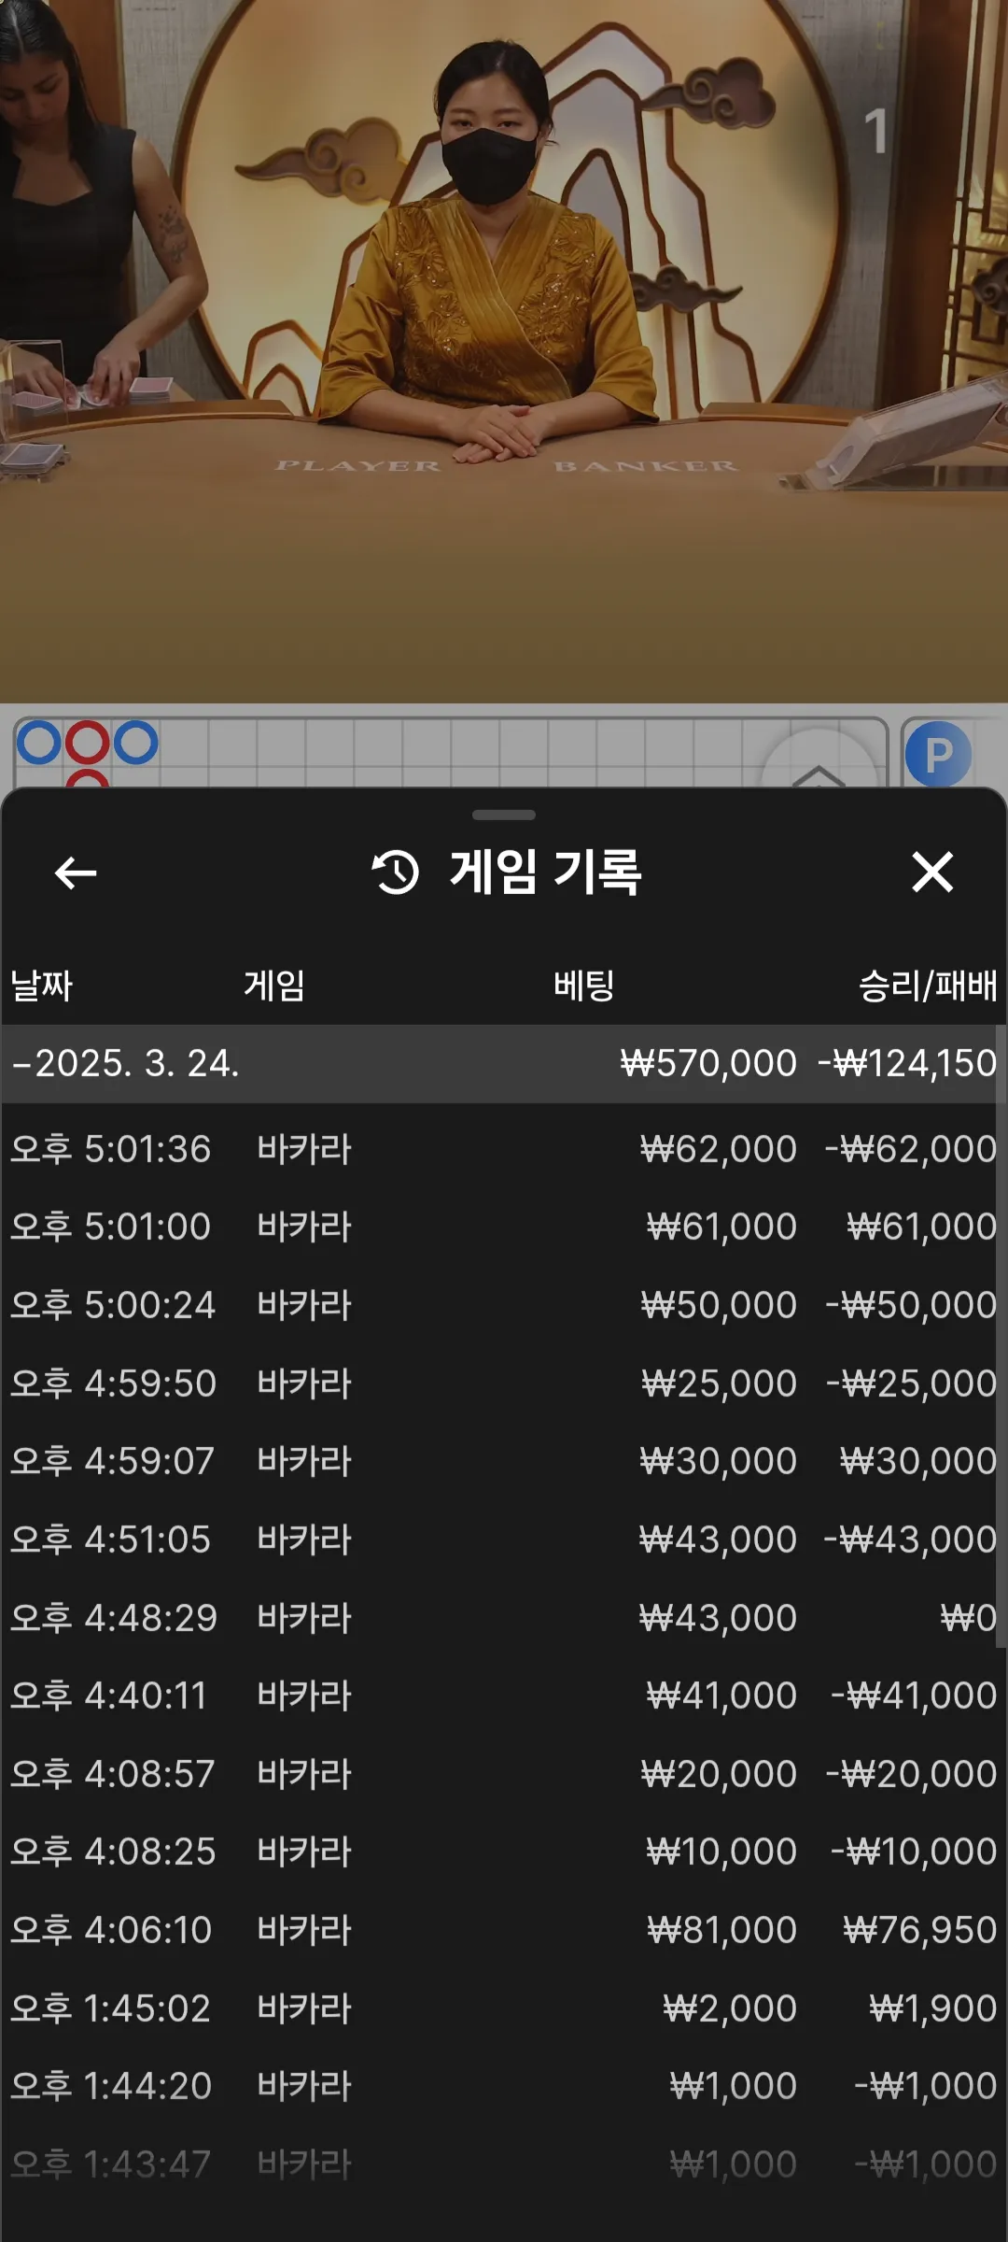1008x2242 pixels.
Task: Open the 오후 1:45:02 baccarat entry
Action: click(504, 2008)
